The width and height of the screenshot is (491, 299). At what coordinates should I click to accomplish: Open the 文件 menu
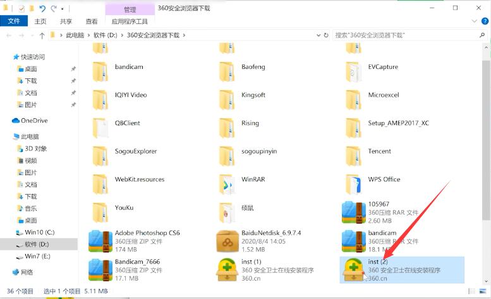[14, 21]
